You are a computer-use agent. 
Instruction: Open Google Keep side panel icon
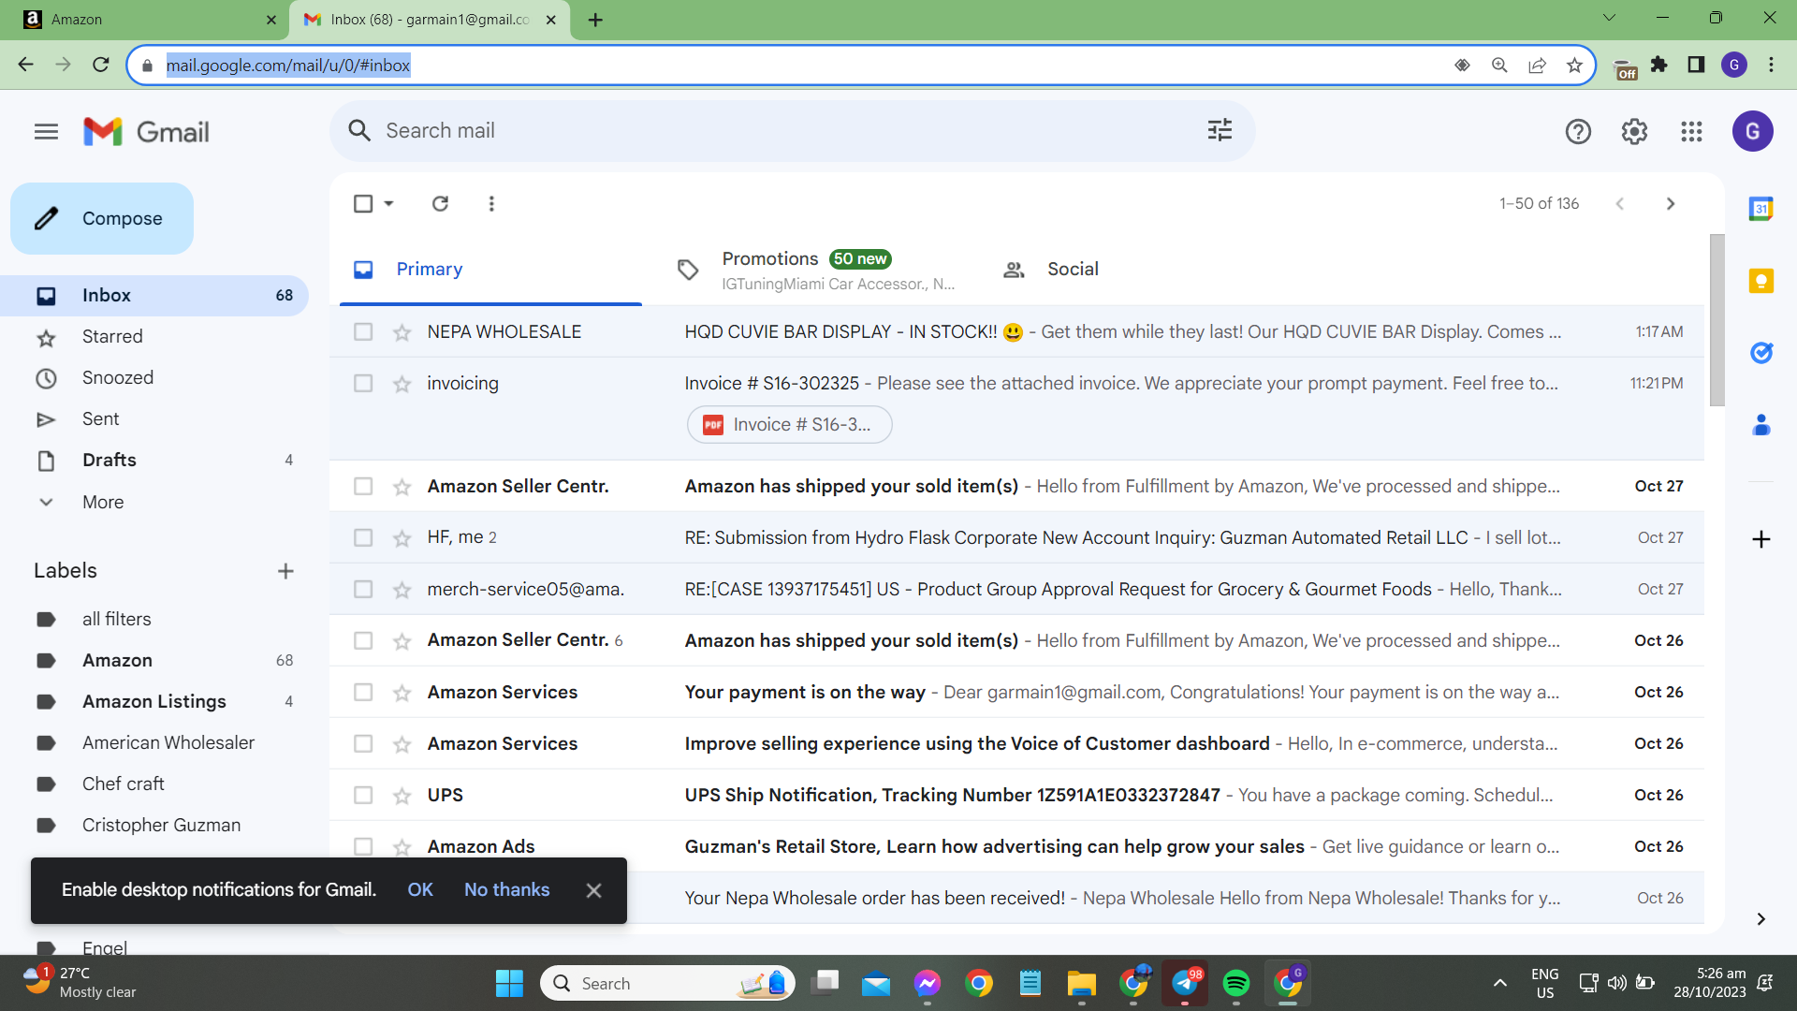point(1760,281)
